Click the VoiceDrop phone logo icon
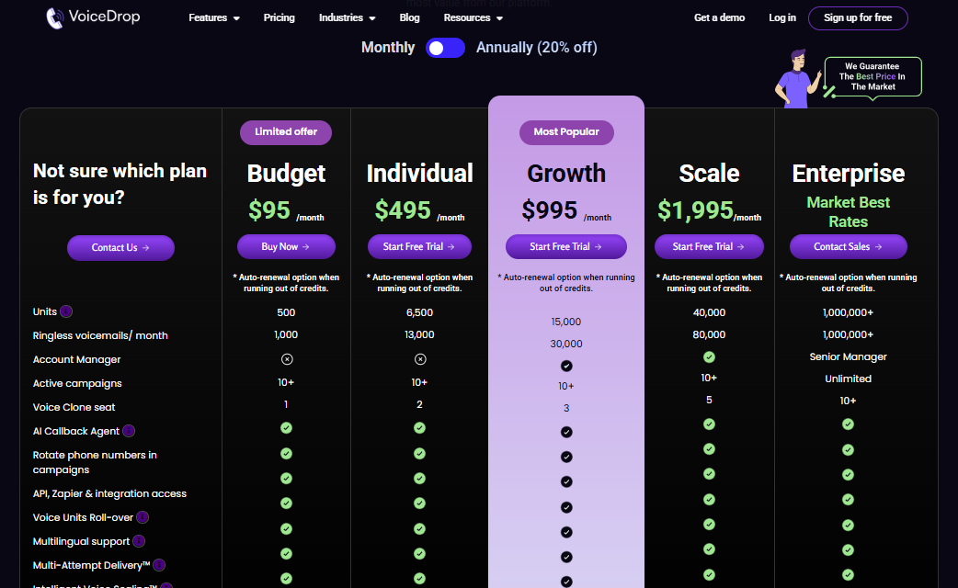Viewport: 958px width, 588px height. tap(54, 17)
